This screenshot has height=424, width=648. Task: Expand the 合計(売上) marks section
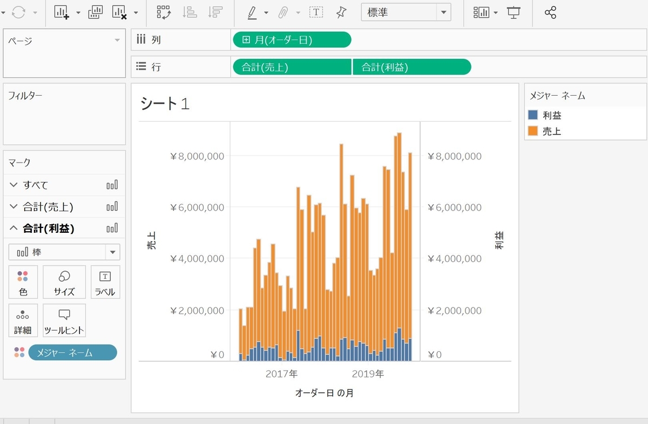click(14, 206)
